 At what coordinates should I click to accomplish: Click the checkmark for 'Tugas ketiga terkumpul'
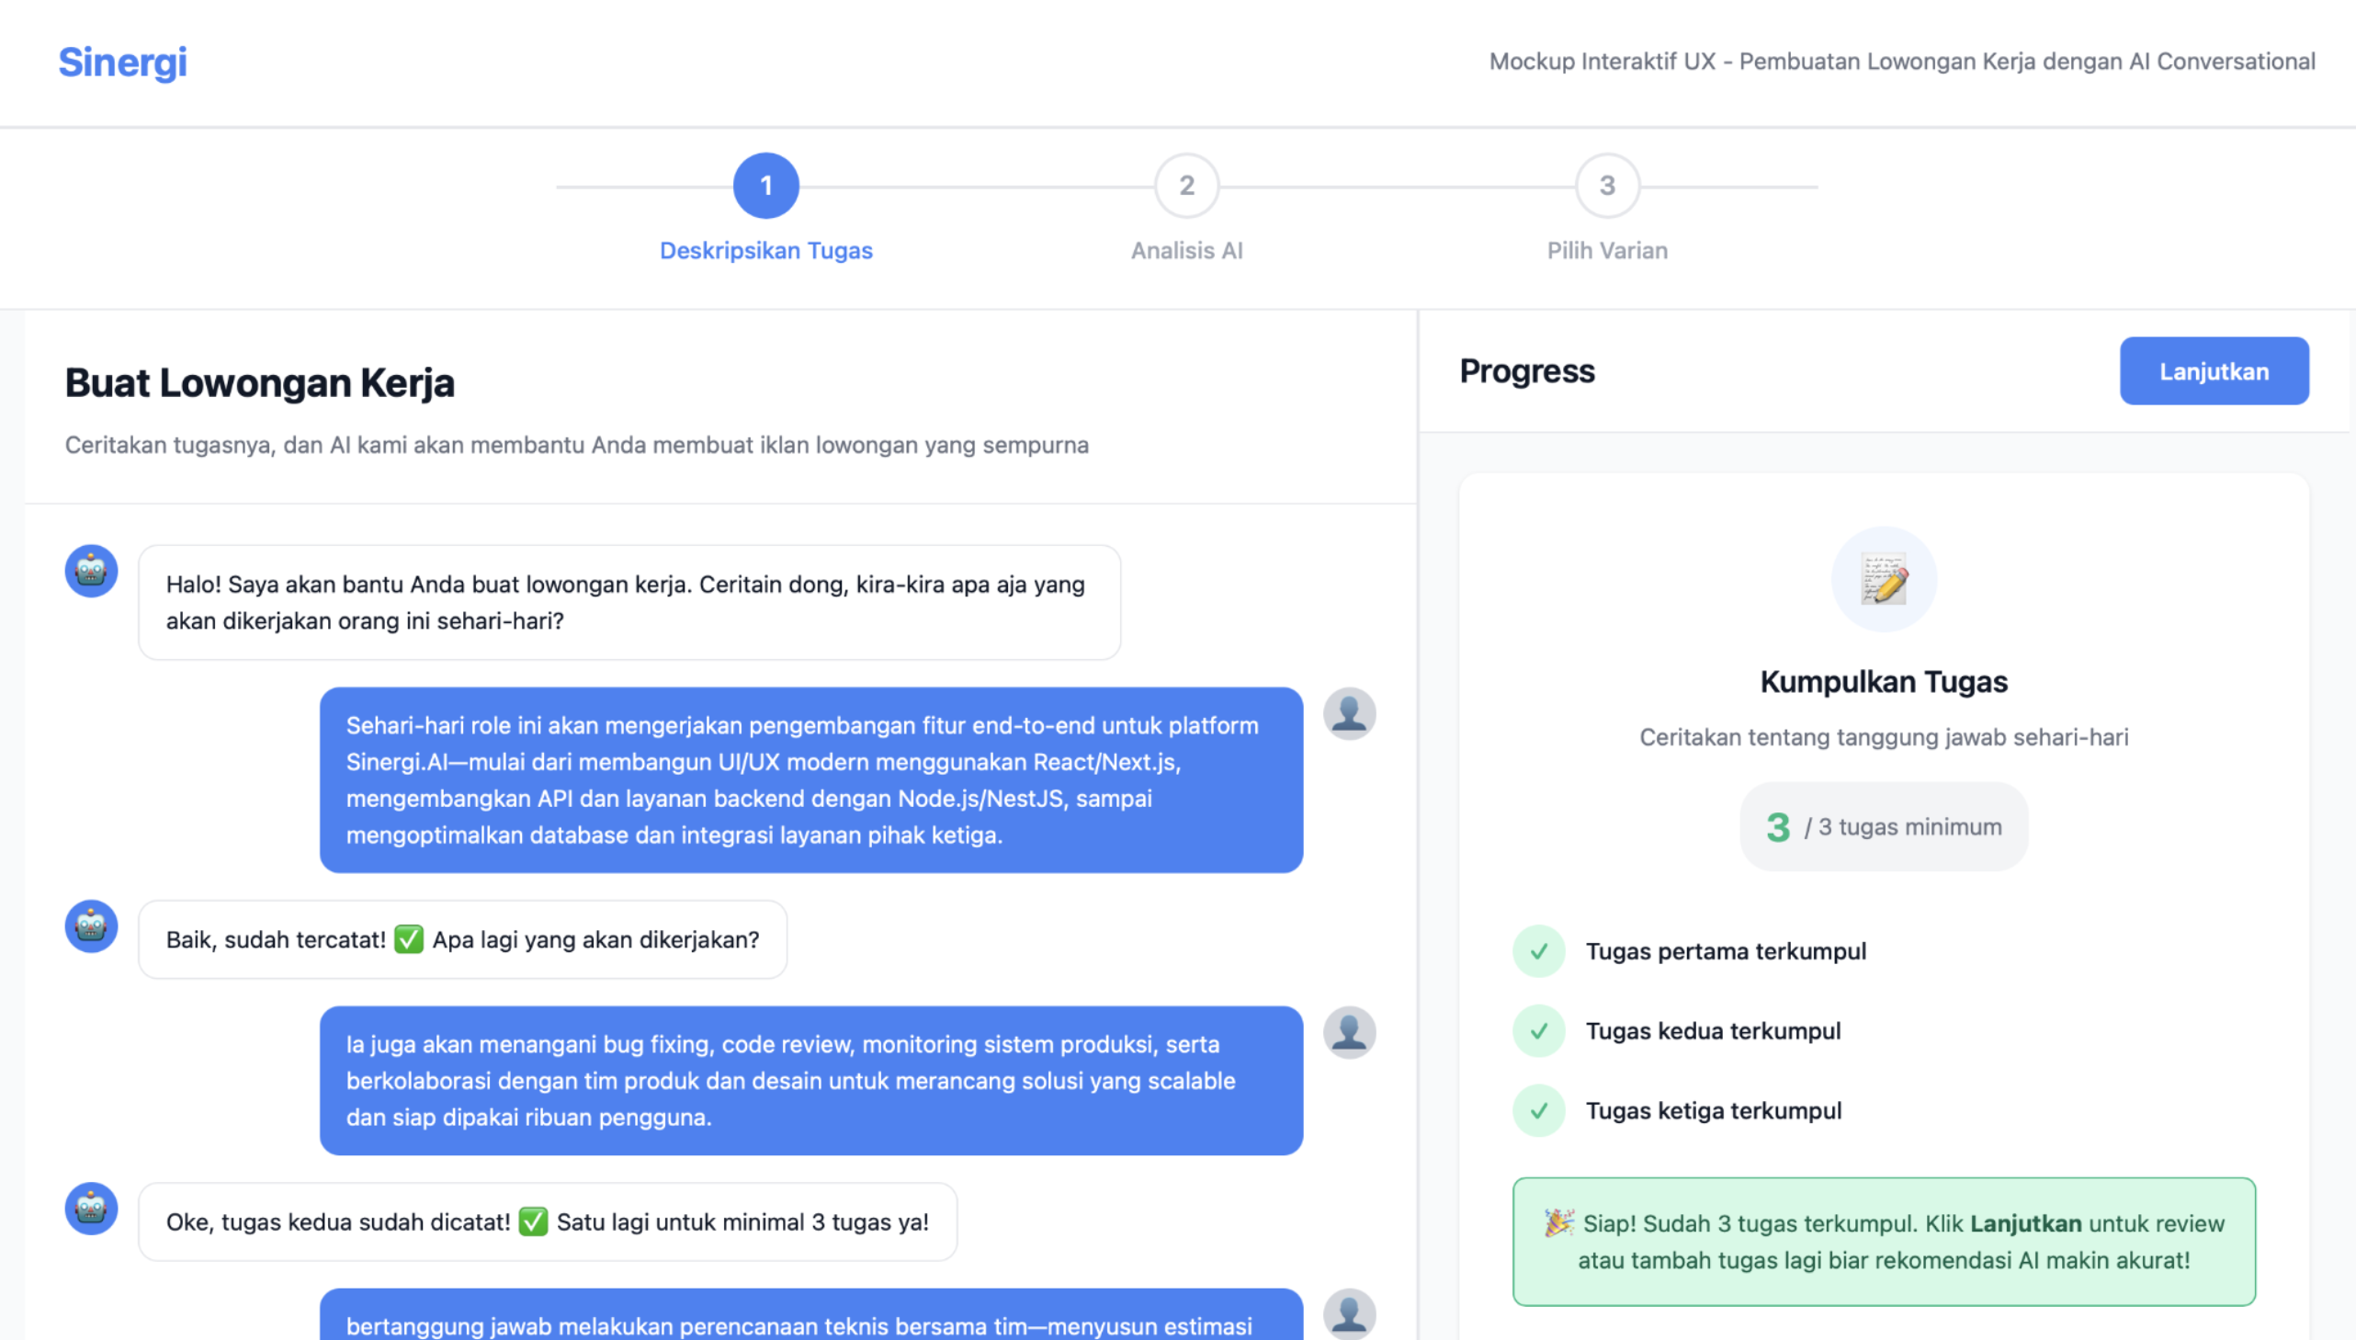(x=1538, y=1111)
